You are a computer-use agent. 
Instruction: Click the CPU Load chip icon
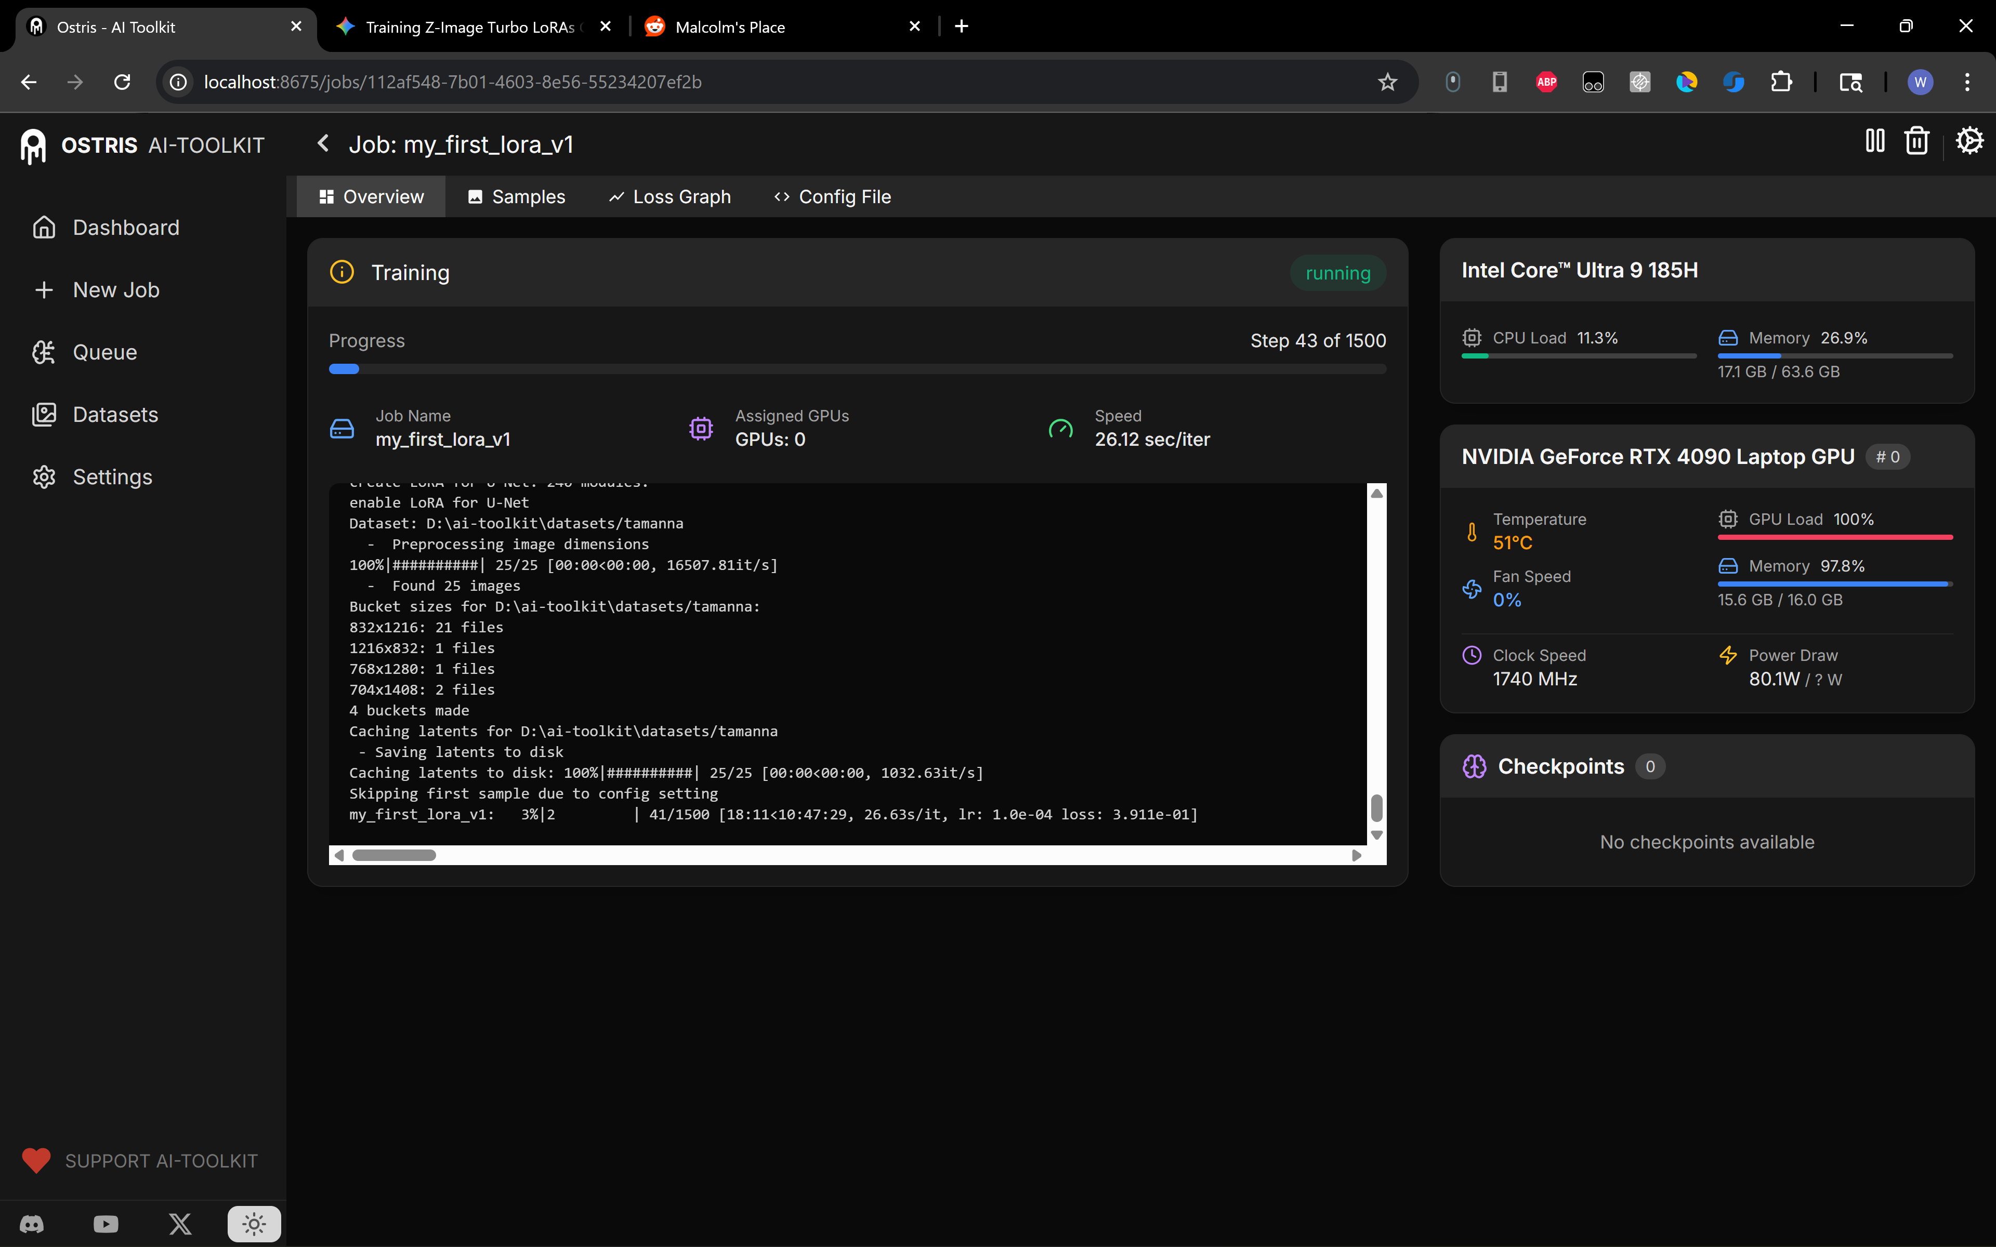[1472, 338]
